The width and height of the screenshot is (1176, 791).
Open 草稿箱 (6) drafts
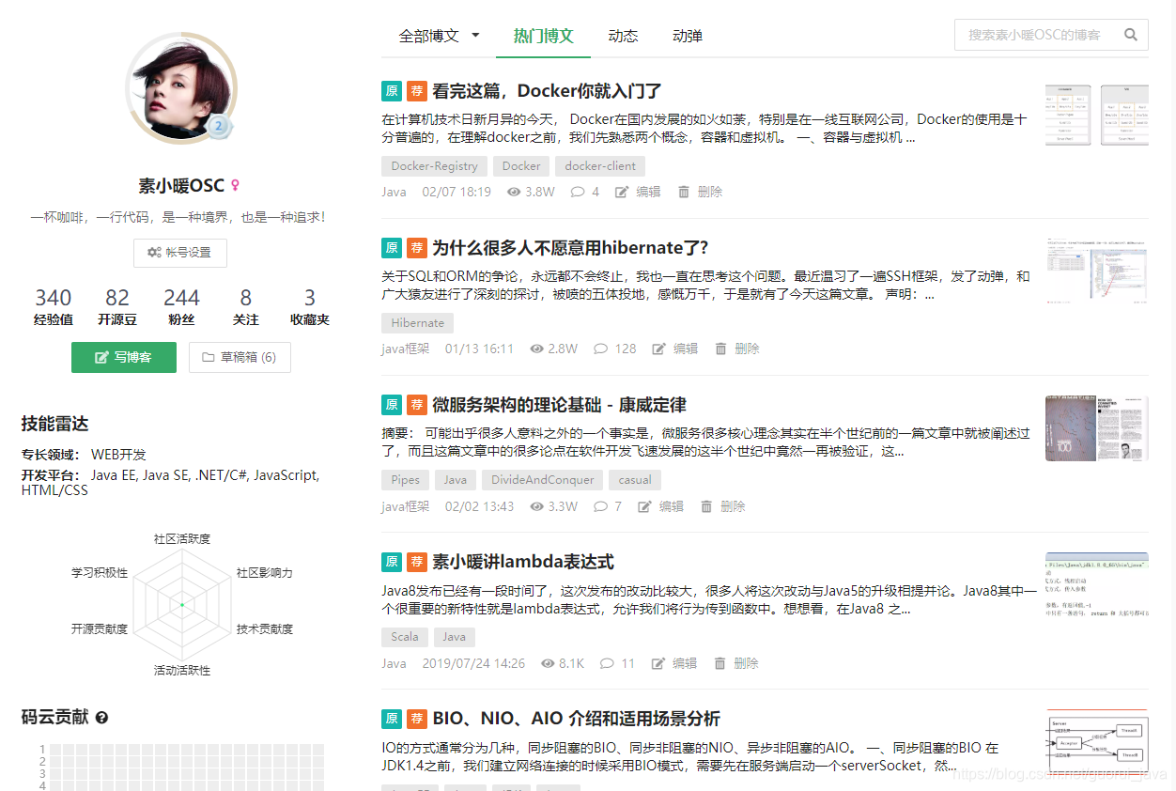(240, 357)
